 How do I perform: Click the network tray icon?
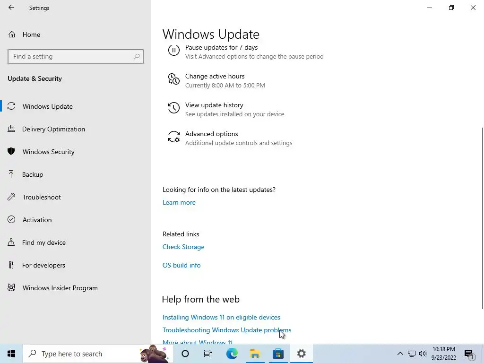click(x=412, y=354)
